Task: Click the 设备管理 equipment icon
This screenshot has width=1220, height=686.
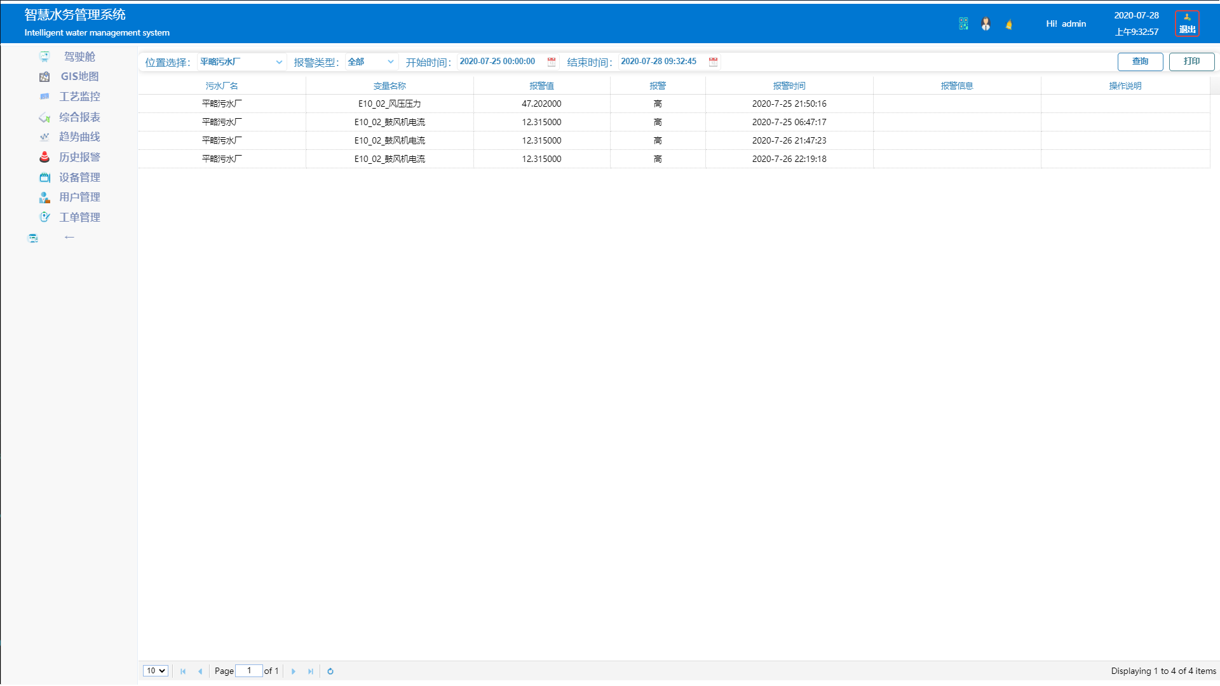Action: pyautogui.click(x=44, y=177)
